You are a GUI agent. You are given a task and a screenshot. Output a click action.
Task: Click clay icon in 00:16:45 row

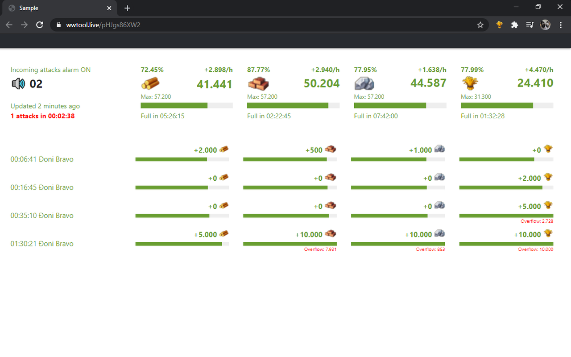[x=331, y=178]
